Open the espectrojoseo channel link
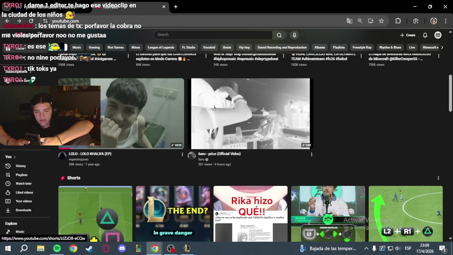 coord(79,159)
